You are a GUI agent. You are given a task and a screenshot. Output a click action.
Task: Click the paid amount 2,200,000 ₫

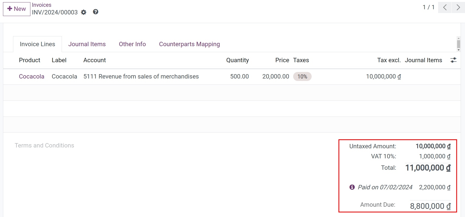click(435, 187)
